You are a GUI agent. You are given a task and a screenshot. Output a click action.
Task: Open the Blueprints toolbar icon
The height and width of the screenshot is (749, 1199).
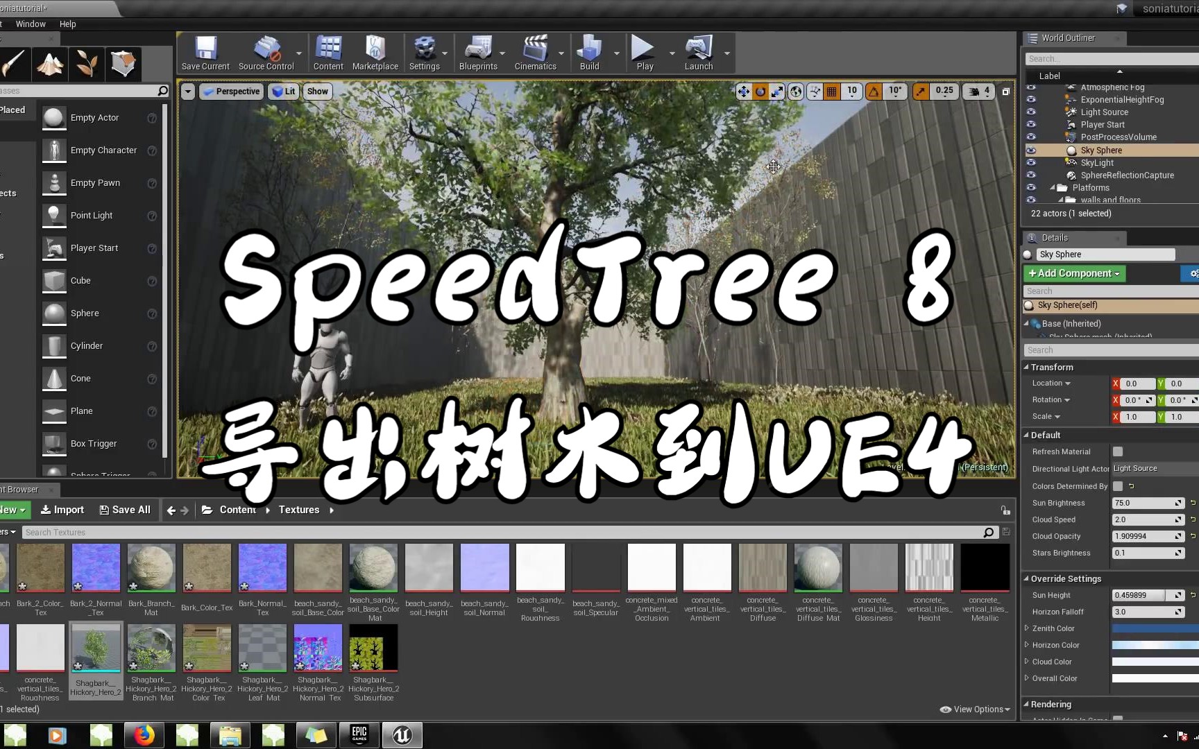pyautogui.click(x=477, y=52)
